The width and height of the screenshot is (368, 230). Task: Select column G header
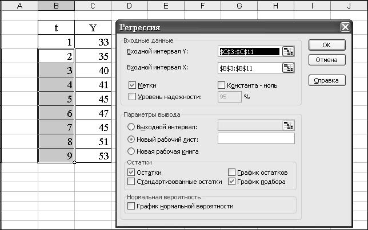(239, 5)
